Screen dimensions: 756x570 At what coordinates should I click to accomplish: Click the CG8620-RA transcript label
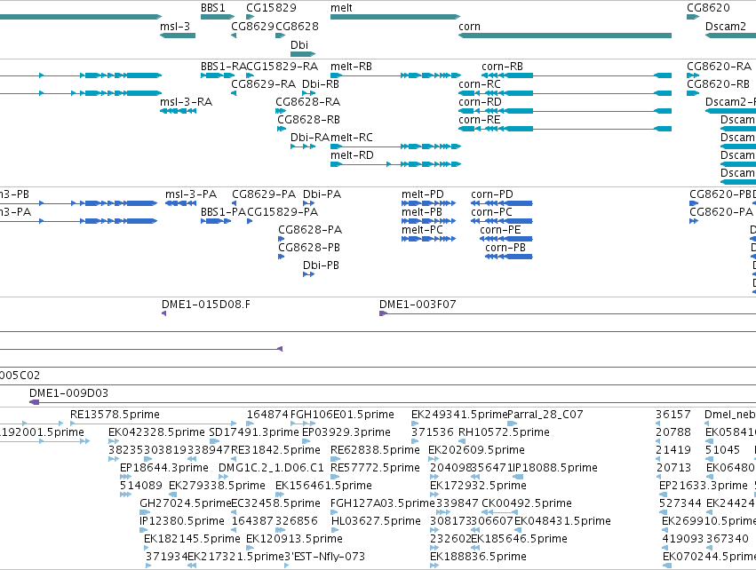pos(719,67)
